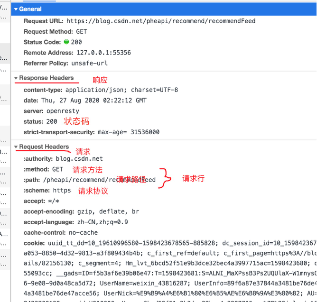This screenshot has width=317, height=302.
Task: Select the Request Method GET value
Action: pos(82,31)
